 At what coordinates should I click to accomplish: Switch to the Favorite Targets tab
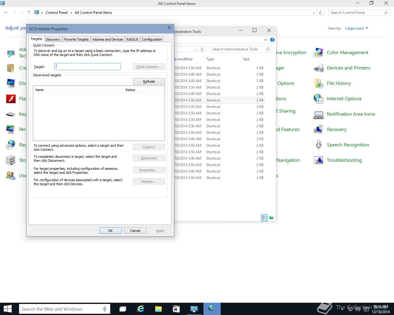click(x=76, y=39)
